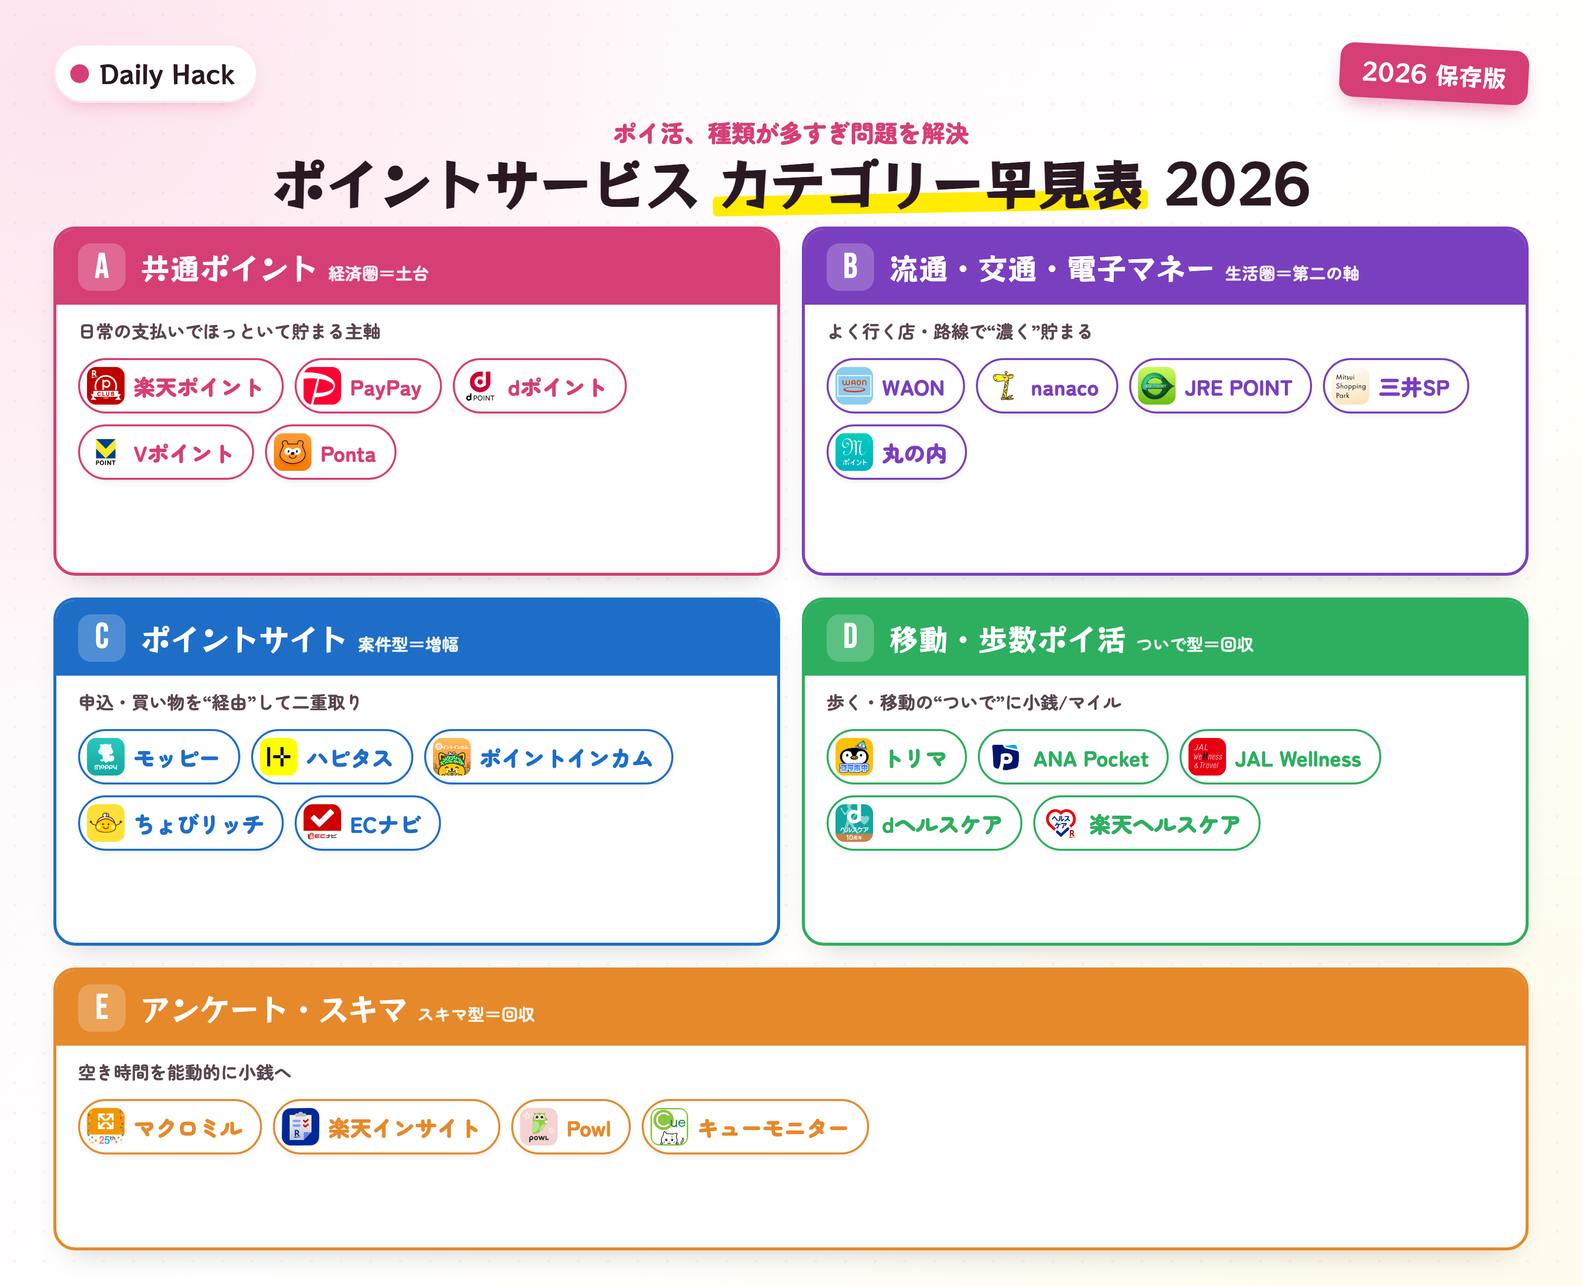Select the dヘルスケア label text
The height and width of the screenshot is (1286, 1582).
(x=942, y=825)
